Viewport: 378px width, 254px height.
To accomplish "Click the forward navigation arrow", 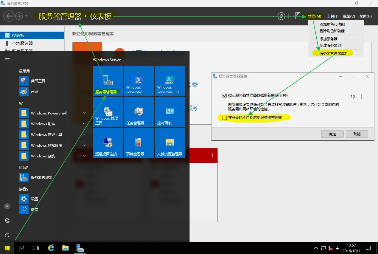I will (19, 16).
